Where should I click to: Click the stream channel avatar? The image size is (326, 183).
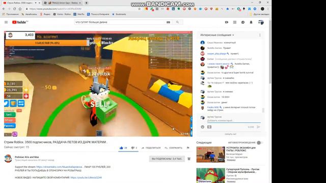pos(8,159)
